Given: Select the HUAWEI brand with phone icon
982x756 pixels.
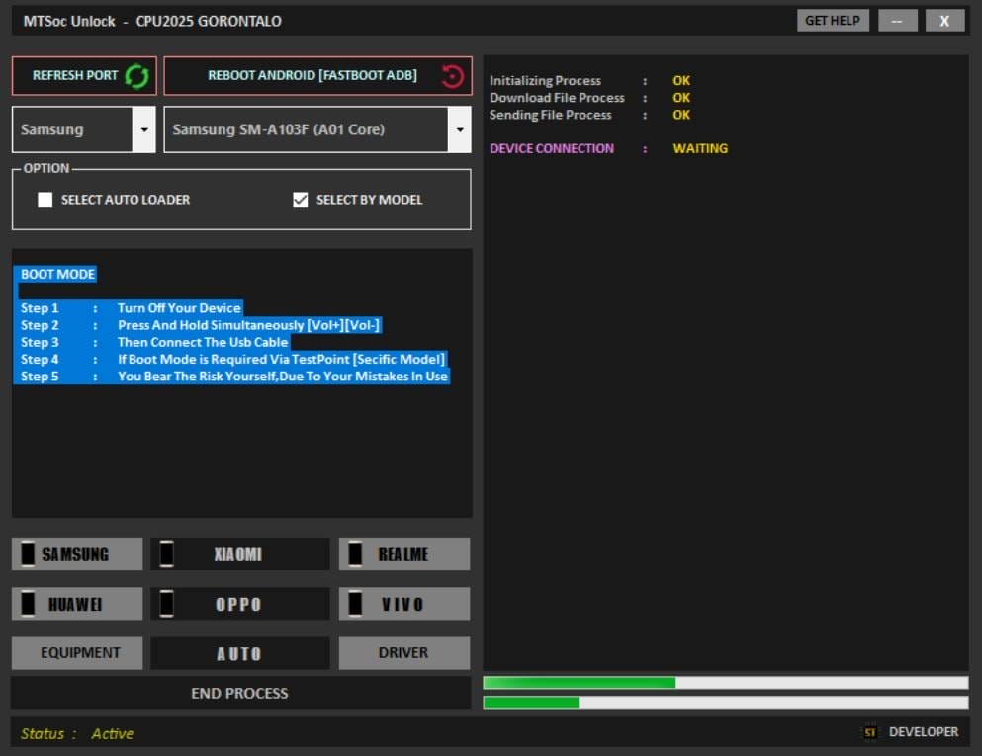Looking at the screenshot, I should (76, 603).
